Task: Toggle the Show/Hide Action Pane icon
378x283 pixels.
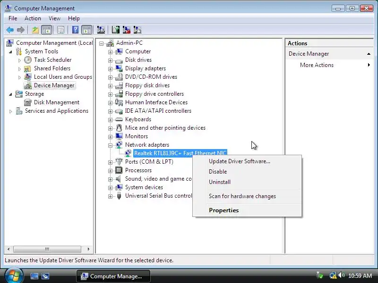Action: [x=87, y=30]
